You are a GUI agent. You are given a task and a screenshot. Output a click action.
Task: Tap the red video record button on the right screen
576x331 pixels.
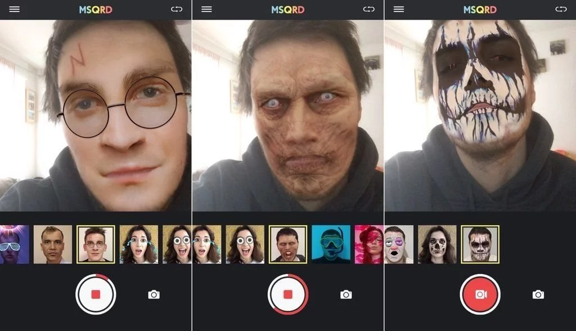(x=479, y=294)
